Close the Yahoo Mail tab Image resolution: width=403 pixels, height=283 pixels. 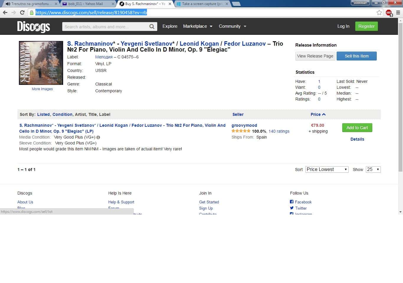pos(113,4)
